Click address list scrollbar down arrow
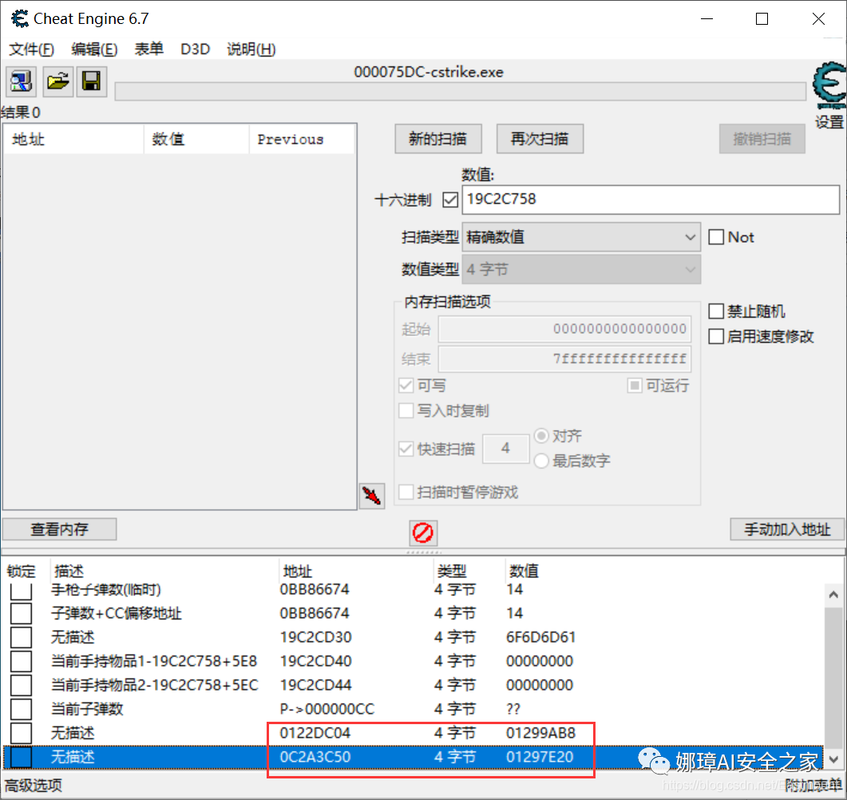Image resolution: width=847 pixels, height=800 pixels. pyautogui.click(x=833, y=759)
